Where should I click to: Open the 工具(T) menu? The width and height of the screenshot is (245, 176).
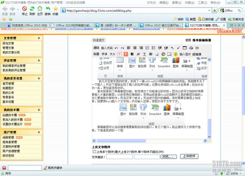click(x=202, y=3)
